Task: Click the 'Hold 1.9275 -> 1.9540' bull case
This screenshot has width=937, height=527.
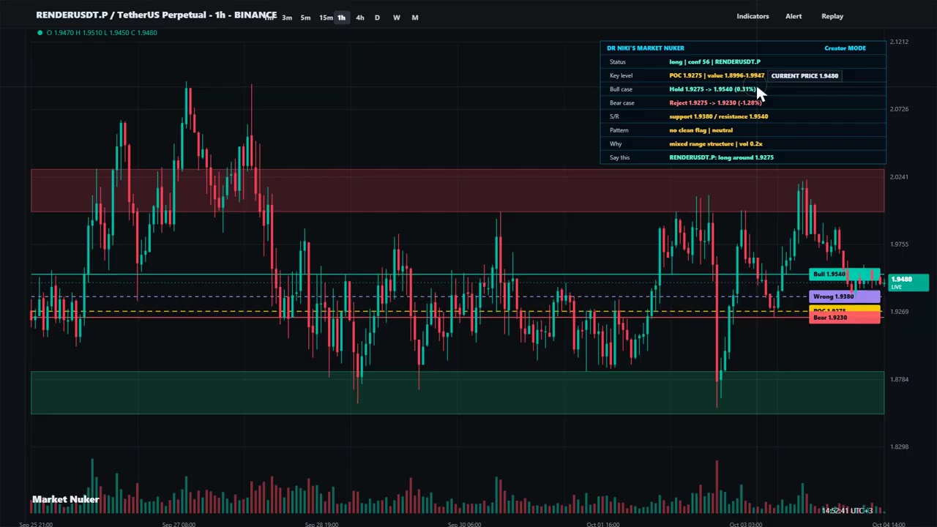Action: [712, 89]
